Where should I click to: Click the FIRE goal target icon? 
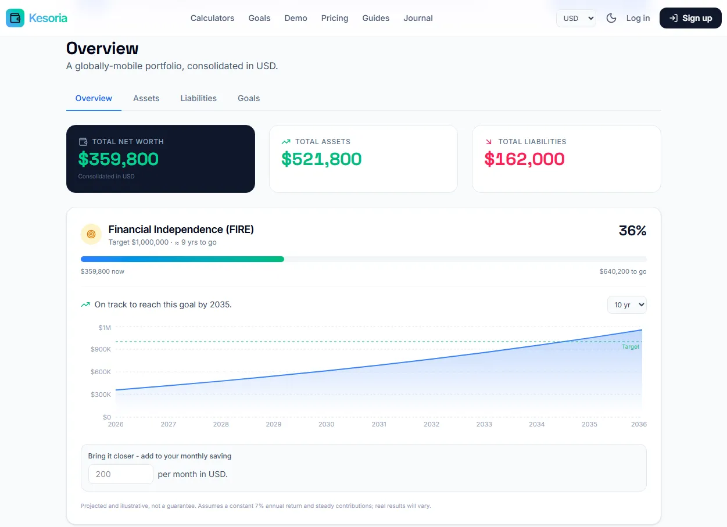(91, 234)
